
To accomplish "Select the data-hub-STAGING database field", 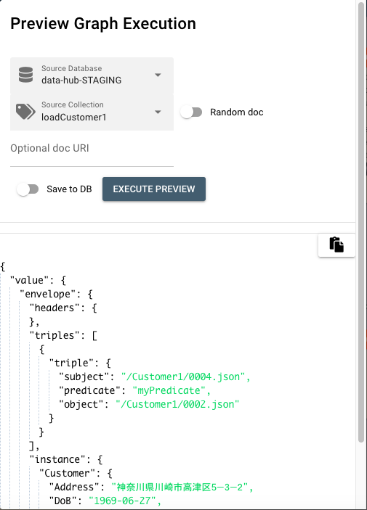I will click(x=92, y=75).
